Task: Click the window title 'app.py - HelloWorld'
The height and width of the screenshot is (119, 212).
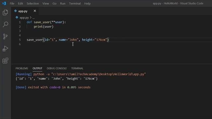Action: (x=178, y=3)
